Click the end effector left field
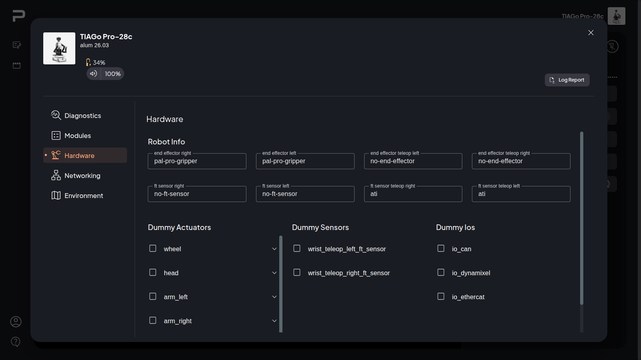The image size is (641, 360). 305,161
